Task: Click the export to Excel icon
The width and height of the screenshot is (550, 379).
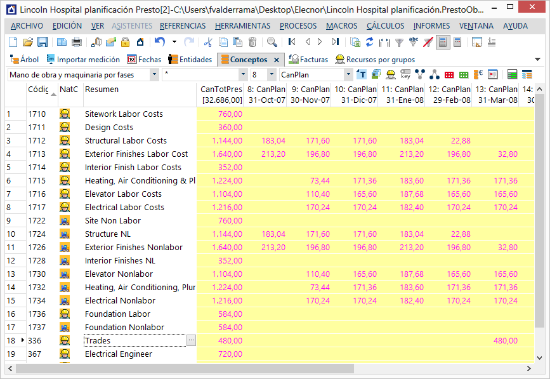Action: point(355,42)
